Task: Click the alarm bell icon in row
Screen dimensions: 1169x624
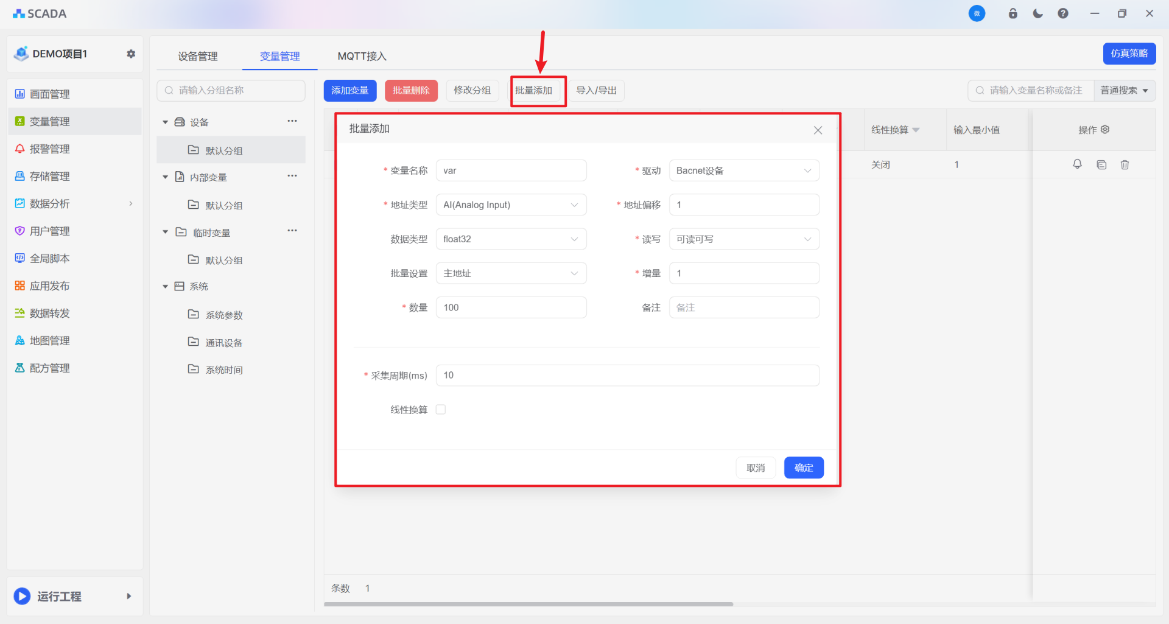Action: (x=1077, y=164)
